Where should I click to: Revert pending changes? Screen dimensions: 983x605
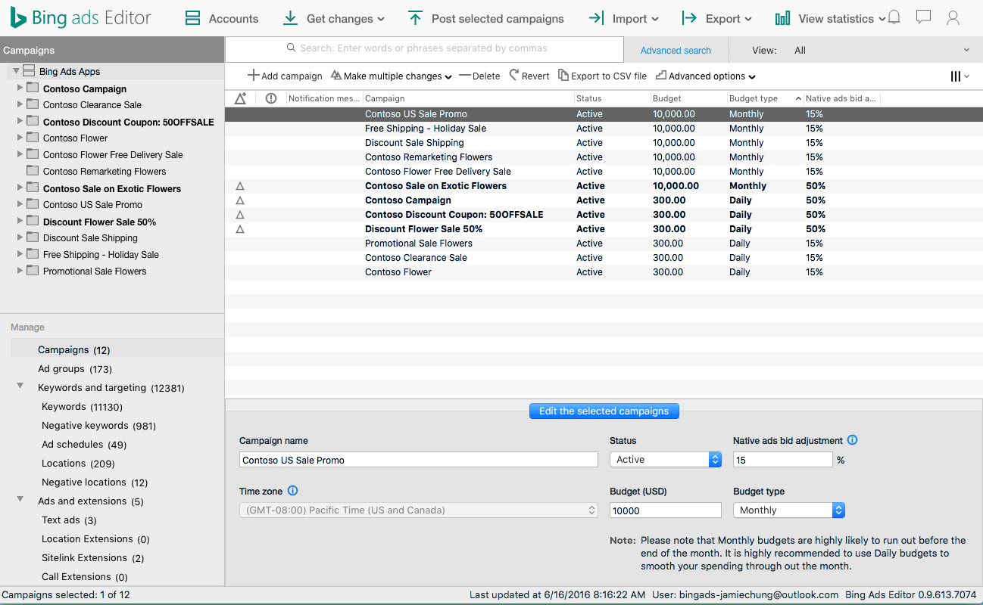tap(529, 76)
